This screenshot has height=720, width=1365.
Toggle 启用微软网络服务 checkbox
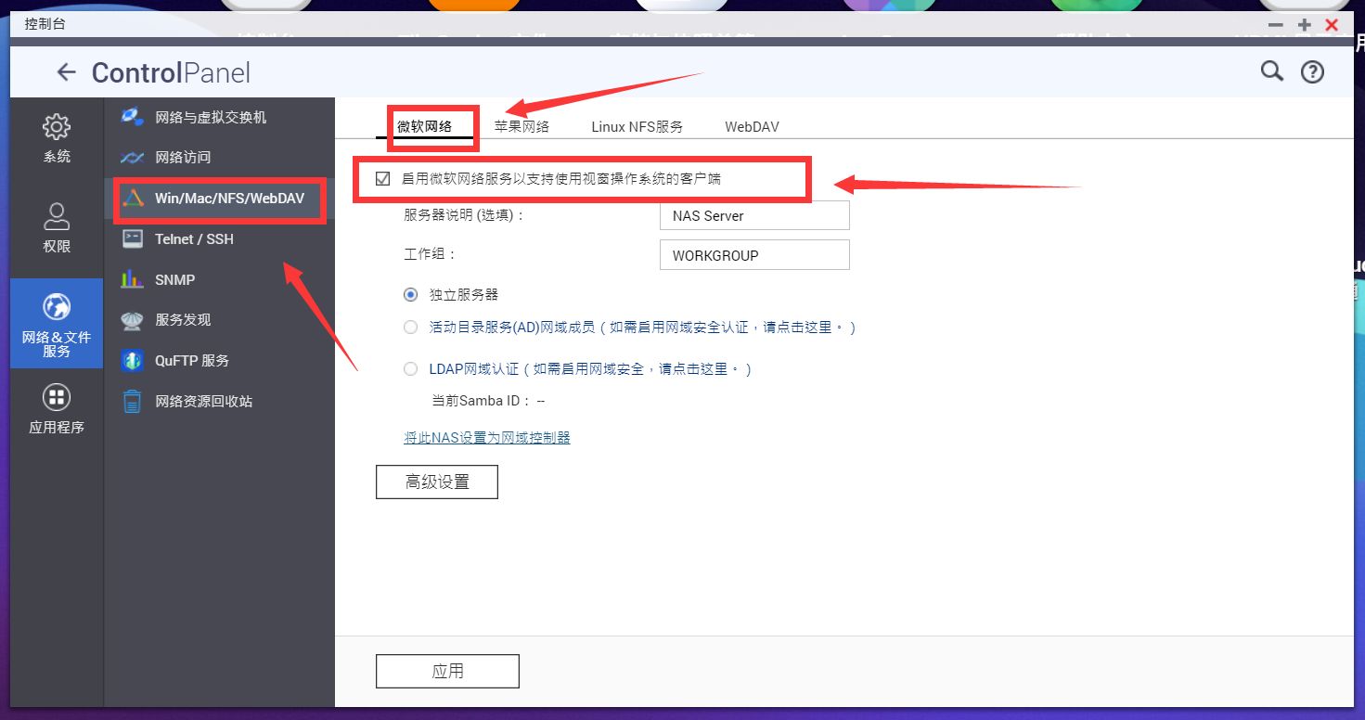coord(383,179)
